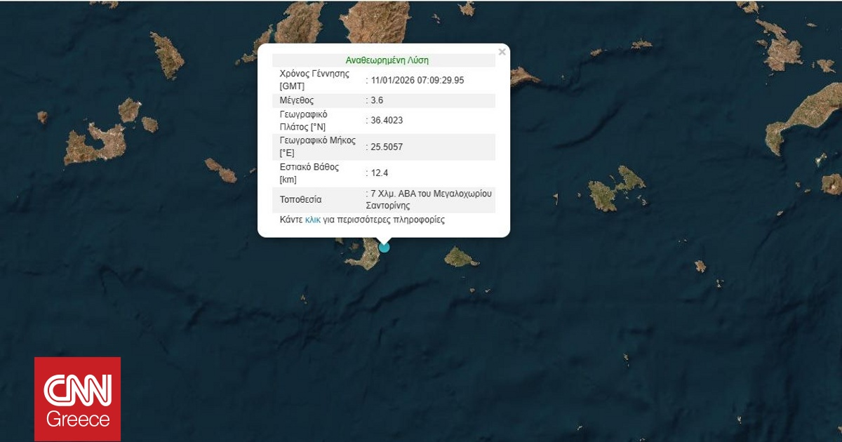Viewport: 842px width, 442px height.
Task: Click the green 'Αναθεωρημένη Λύση' heading
Action: [x=387, y=60]
